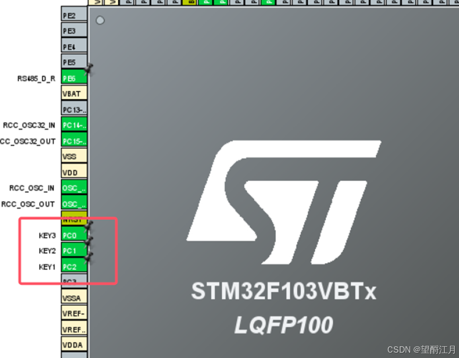The width and height of the screenshot is (459, 358).
Task: Select the gray PC13 pin
Action: (x=74, y=108)
